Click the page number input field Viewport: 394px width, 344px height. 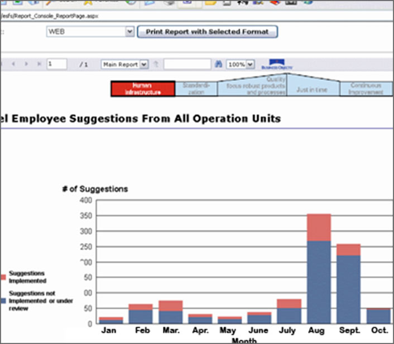(x=57, y=64)
